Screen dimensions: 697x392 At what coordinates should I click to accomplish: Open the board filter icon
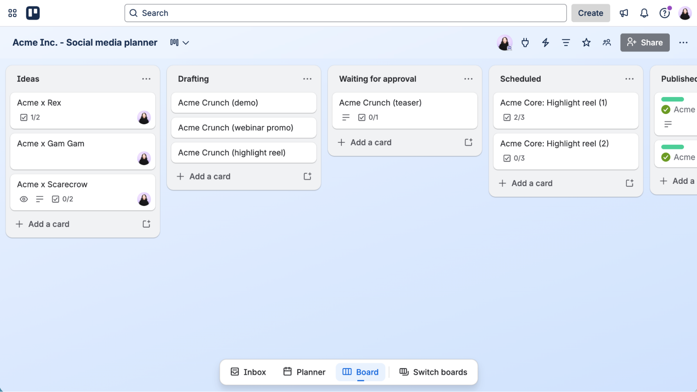566,43
